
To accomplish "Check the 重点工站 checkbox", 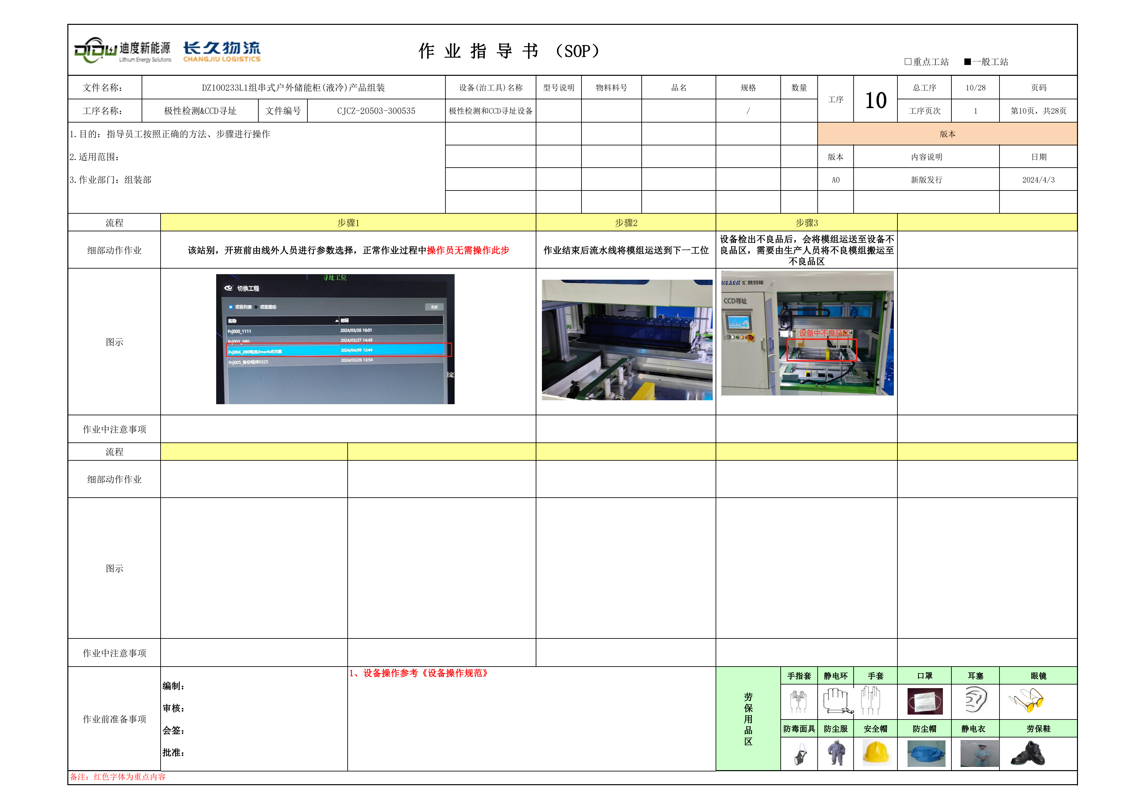I will [x=908, y=62].
